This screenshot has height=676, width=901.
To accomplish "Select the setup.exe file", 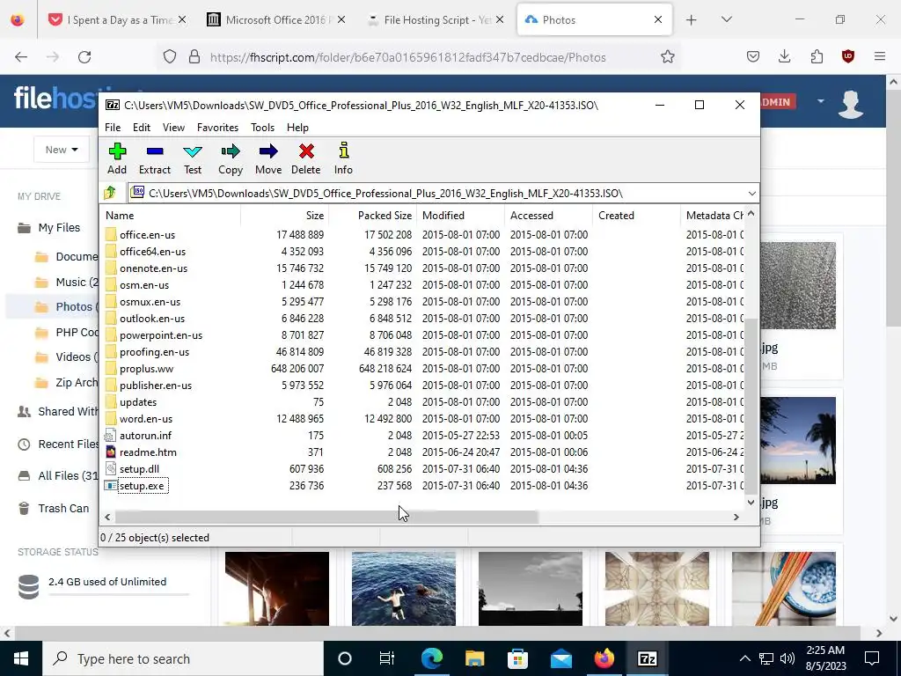I will [x=142, y=486].
